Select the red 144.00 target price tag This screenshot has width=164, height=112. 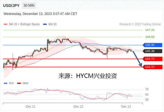coord(152,67)
